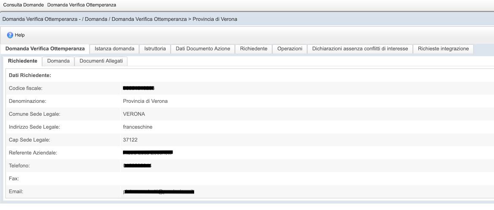View the Richieste integrazione tab
Screen dimensions: 494x210
pos(443,49)
